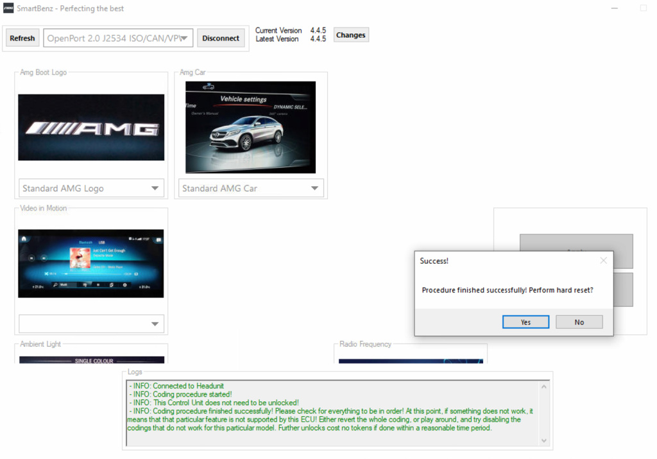
Task: Click the AMG car vehicle settings preview
Action: 251,128
